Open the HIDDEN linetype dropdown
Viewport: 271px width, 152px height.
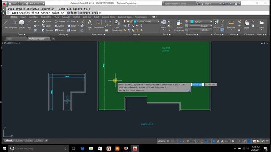coord(211,30)
